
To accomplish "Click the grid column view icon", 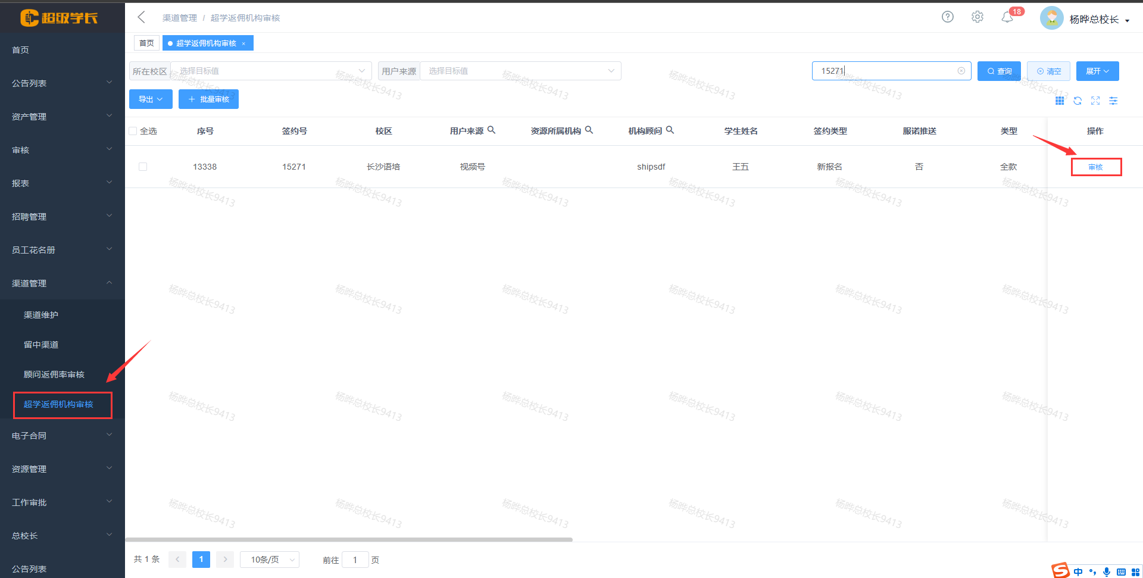I will pos(1060,101).
